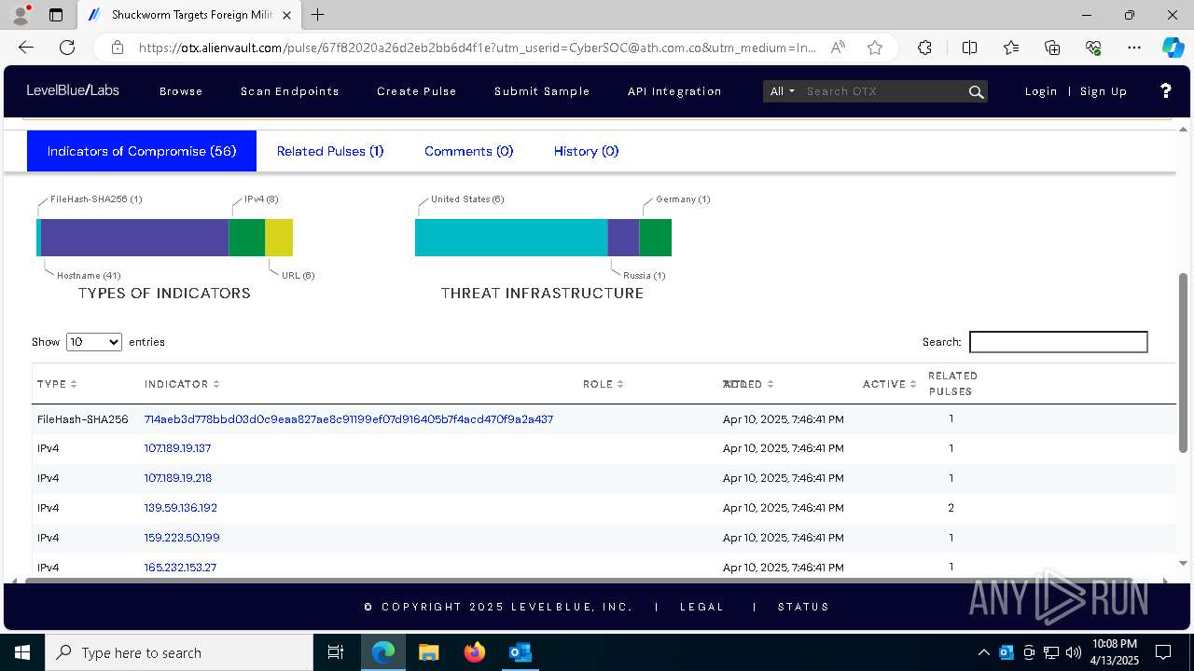This screenshot has height=671, width=1194.
Task: Open a new browser tab
Action: click(x=318, y=15)
